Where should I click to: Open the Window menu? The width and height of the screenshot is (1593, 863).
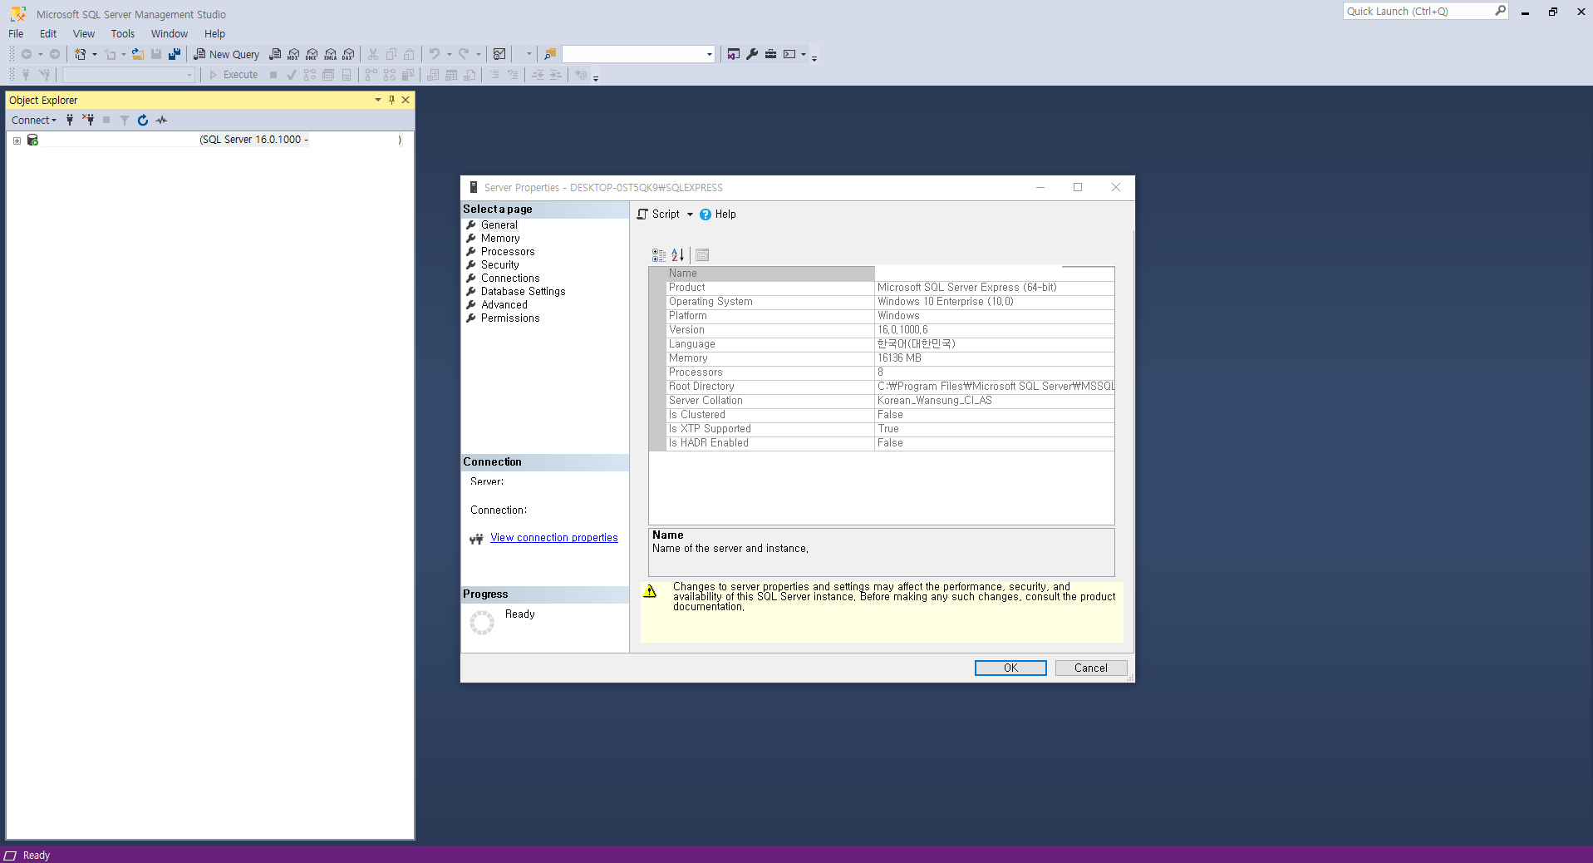(170, 34)
